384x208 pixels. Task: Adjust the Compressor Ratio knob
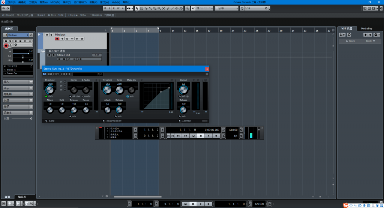point(119,90)
